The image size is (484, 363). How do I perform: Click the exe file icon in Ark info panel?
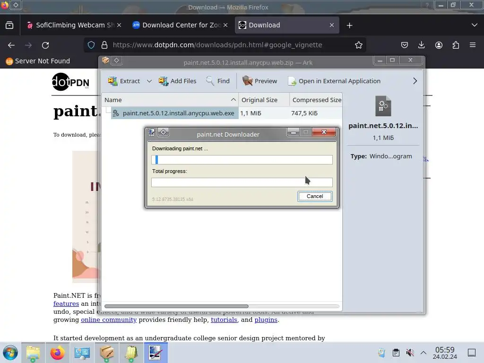point(383,106)
